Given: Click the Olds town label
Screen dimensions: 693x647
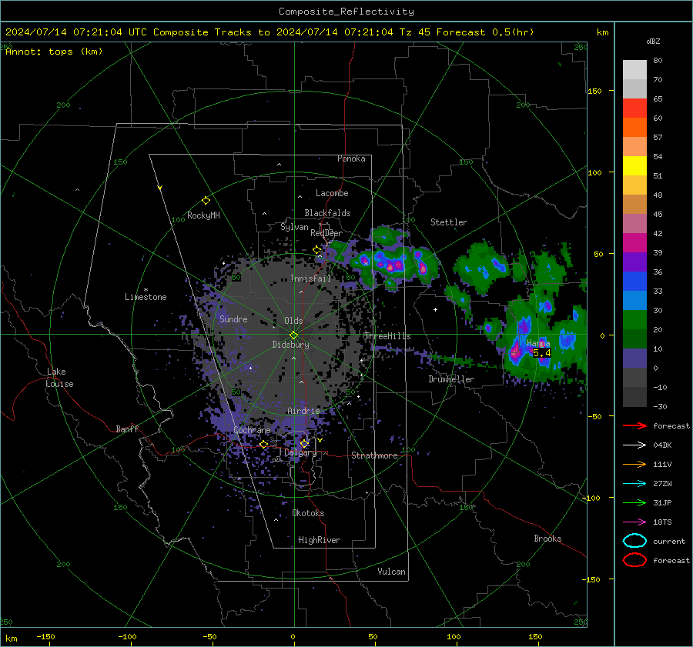Looking at the screenshot, I should click(293, 321).
